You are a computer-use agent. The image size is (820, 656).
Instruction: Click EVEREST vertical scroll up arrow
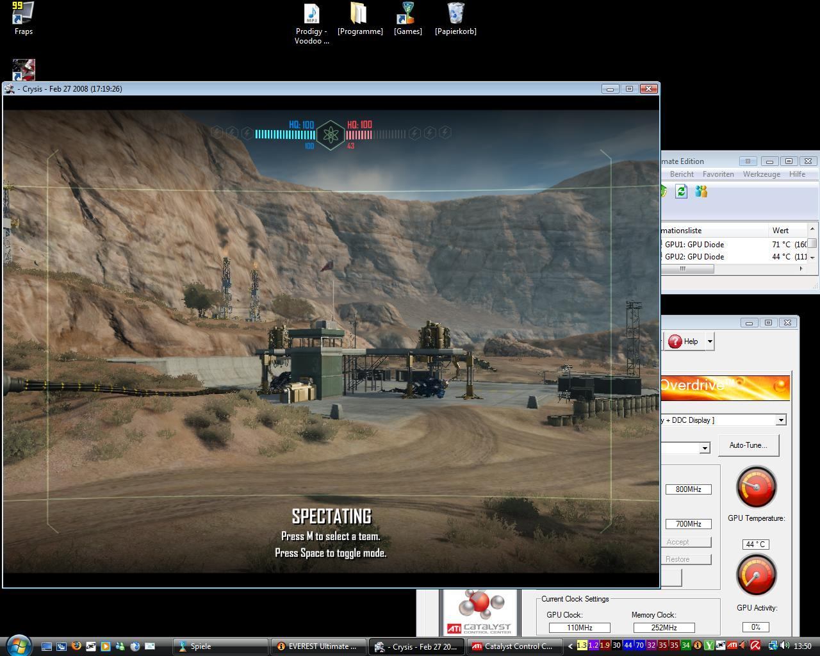coord(812,229)
